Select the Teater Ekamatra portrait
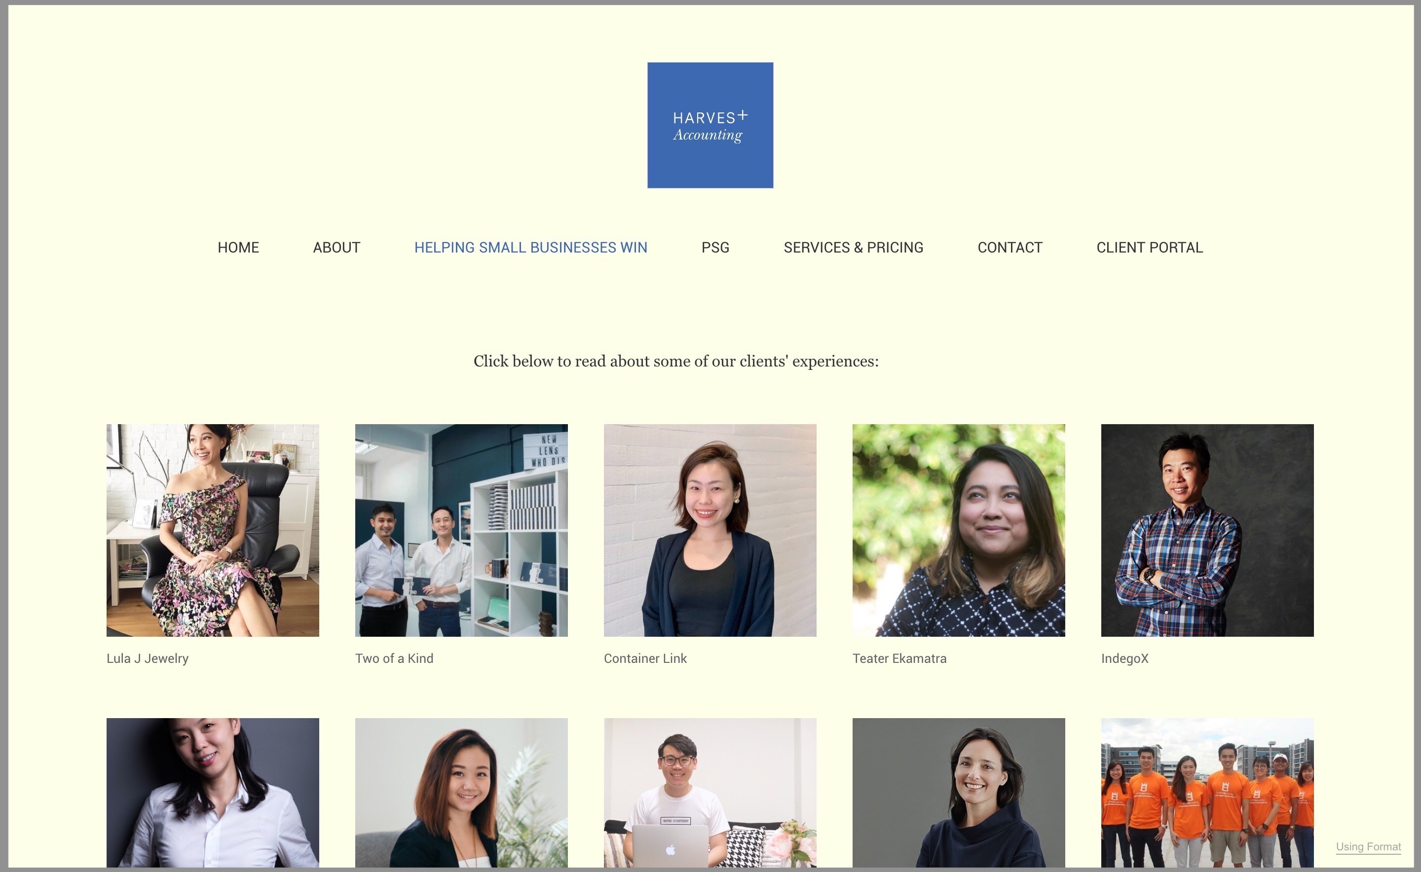 pos(959,531)
